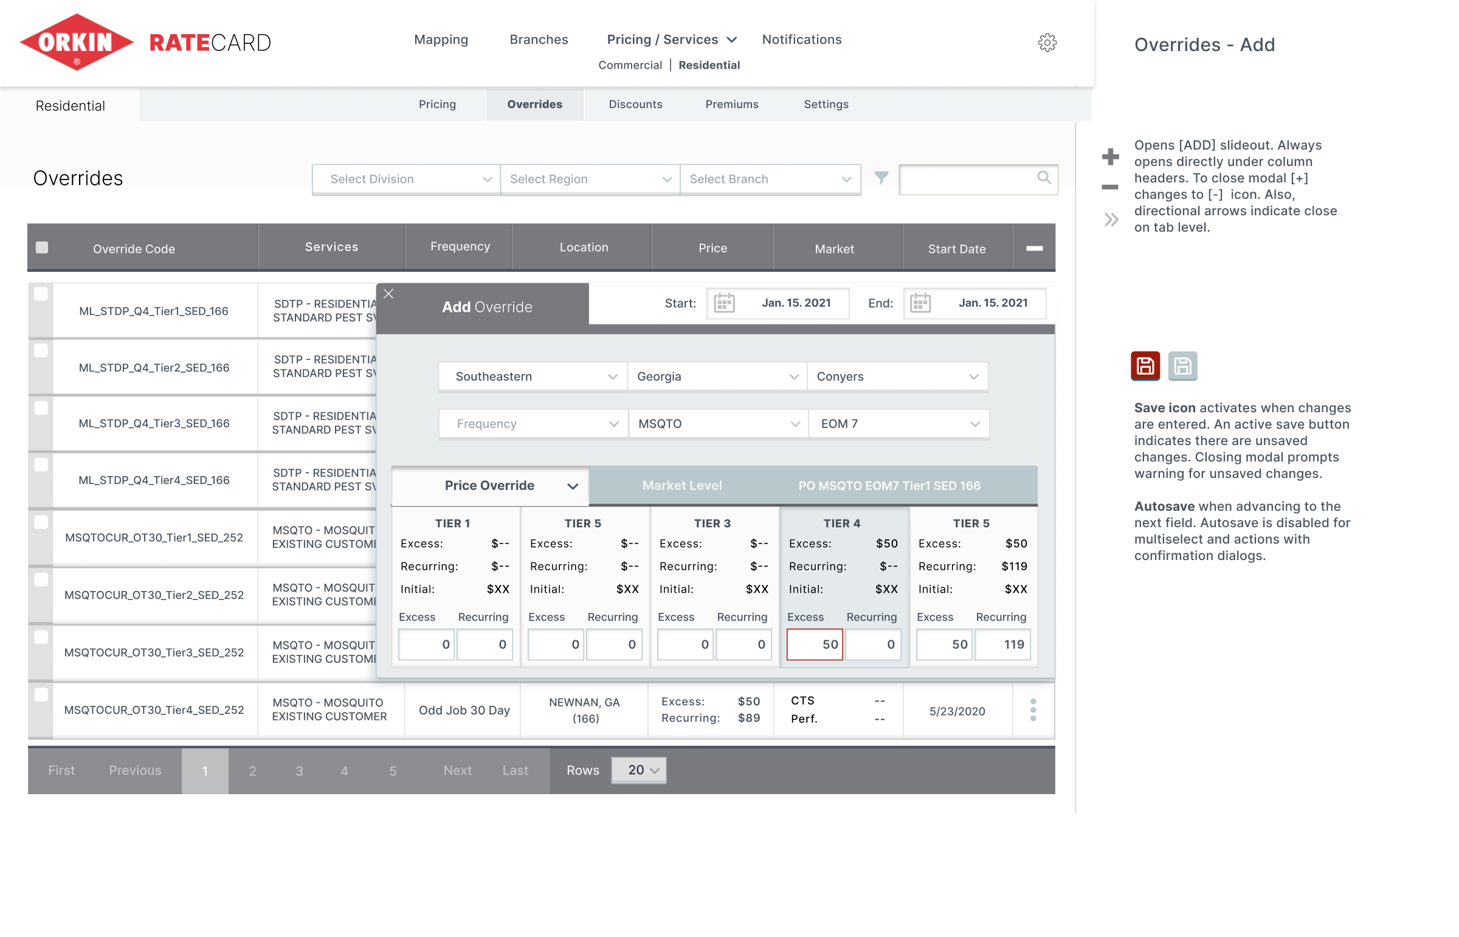Expand the Select Division dropdown

(x=405, y=179)
